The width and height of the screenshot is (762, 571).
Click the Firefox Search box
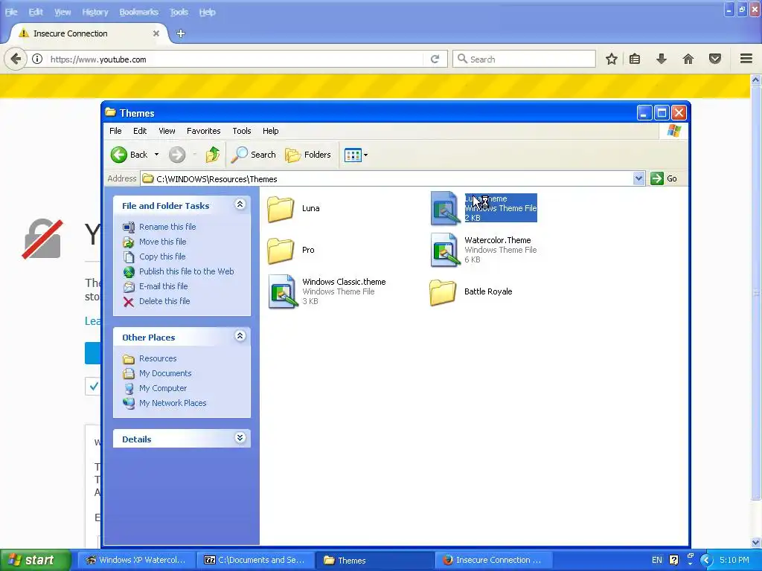(x=524, y=59)
